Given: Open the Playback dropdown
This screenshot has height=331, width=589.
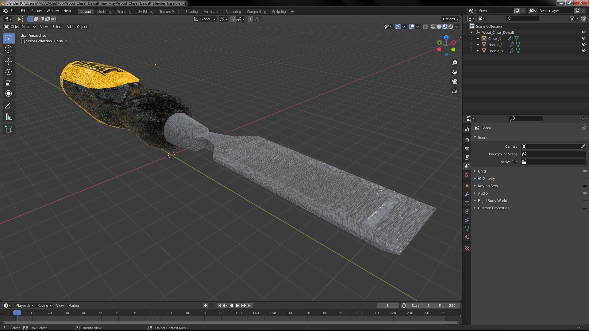Looking at the screenshot, I should (x=25, y=306).
